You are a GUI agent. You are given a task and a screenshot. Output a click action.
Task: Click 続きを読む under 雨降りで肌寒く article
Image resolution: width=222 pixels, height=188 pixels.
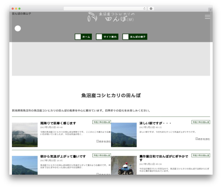(103, 141)
